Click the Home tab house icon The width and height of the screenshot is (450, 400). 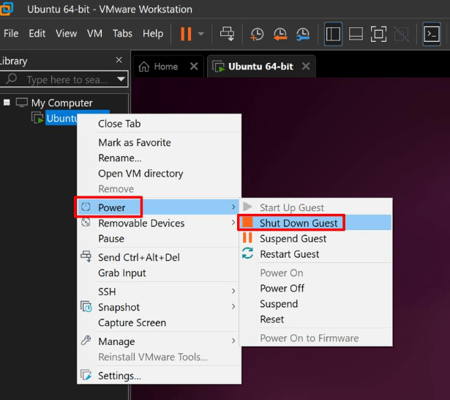pos(144,67)
